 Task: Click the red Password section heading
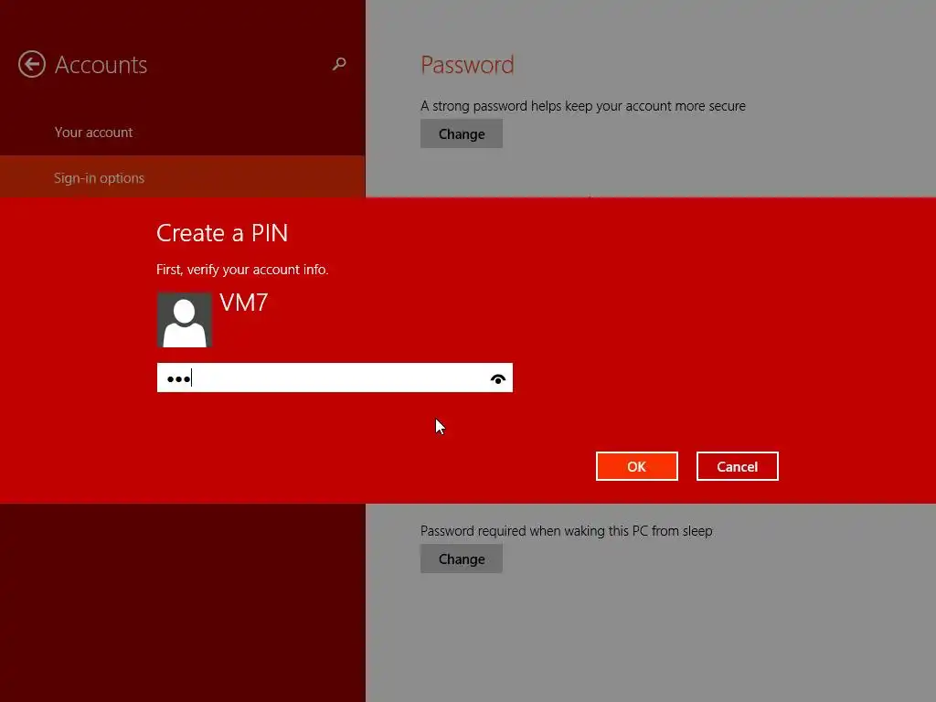point(467,65)
